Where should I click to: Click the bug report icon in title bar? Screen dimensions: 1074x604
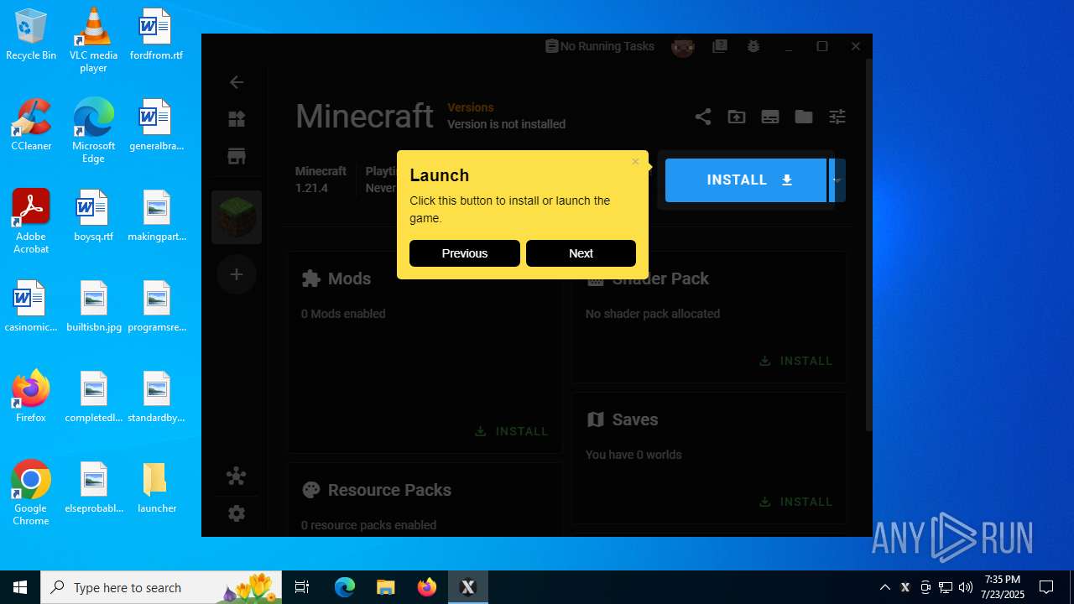tap(753, 47)
